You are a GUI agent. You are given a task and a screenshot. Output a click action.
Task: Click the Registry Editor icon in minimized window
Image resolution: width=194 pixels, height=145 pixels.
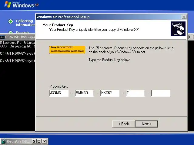point(3,141)
